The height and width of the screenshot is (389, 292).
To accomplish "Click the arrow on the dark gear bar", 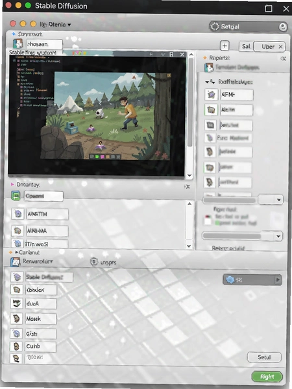I will pyautogui.click(x=278, y=280).
